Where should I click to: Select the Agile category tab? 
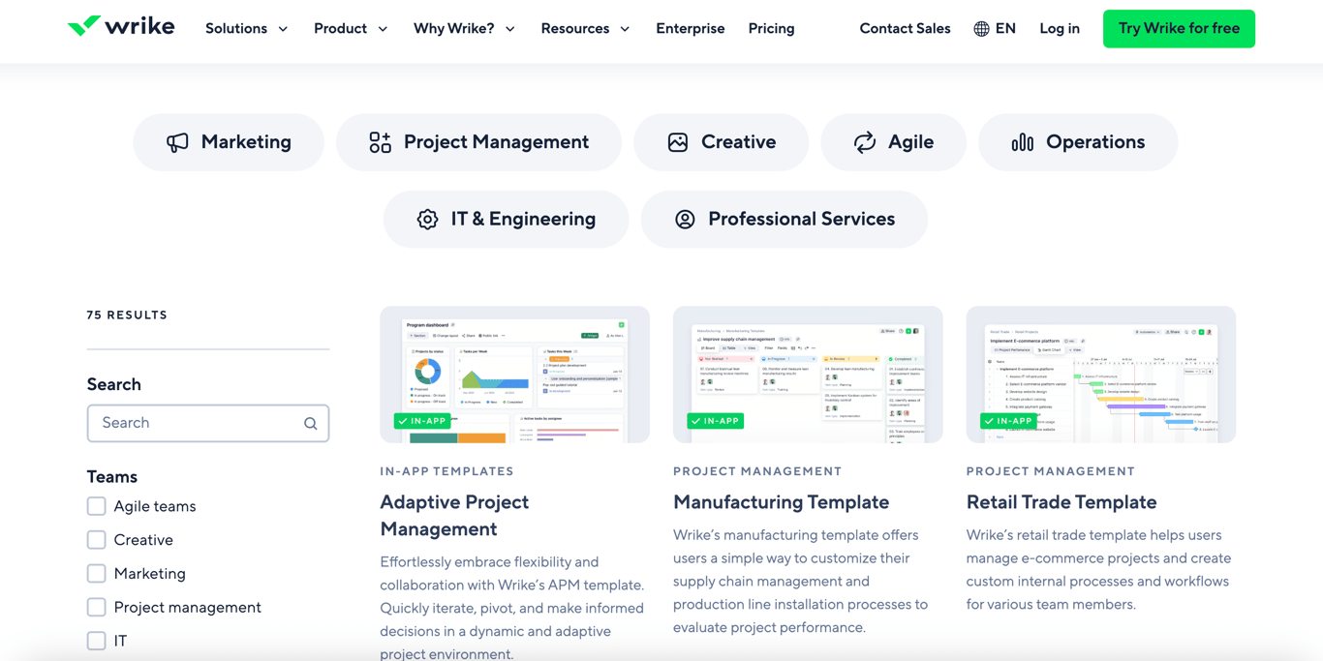point(893,142)
